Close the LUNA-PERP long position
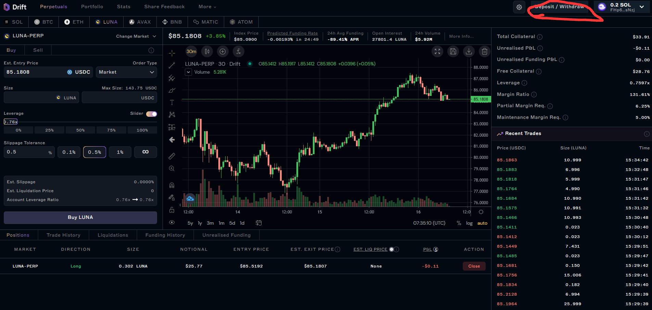This screenshot has width=652, height=310. click(474, 266)
